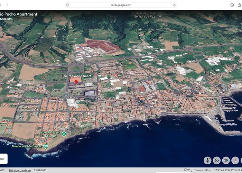242x173 pixels.
Task: Click the Ermida de Nossa Senhora da Paz marker
Action: pyautogui.click(x=160, y=15)
